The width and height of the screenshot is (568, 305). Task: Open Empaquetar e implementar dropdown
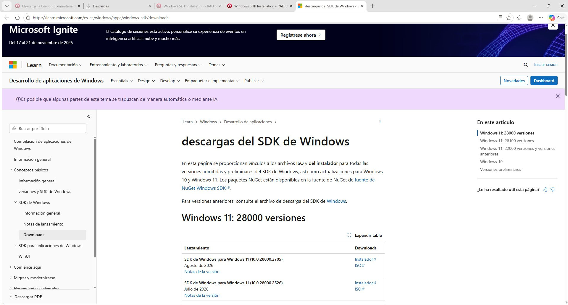tap(212, 81)
